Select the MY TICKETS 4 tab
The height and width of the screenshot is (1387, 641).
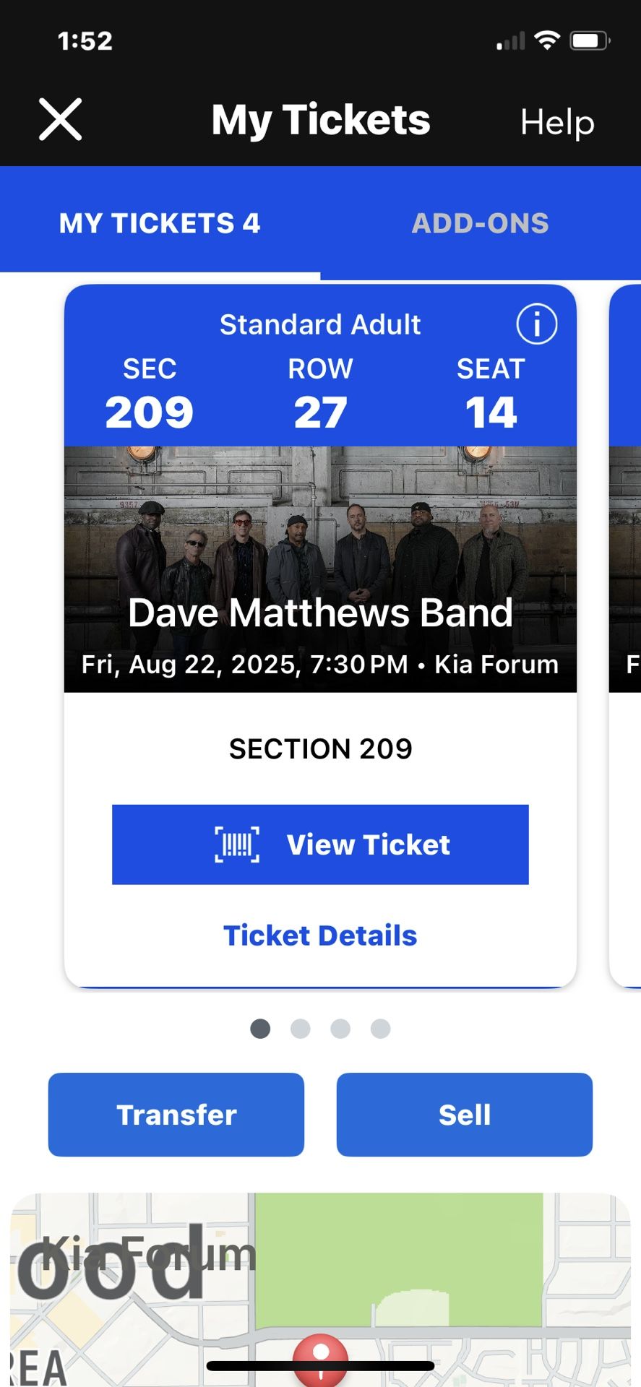(x=160, y=223)
